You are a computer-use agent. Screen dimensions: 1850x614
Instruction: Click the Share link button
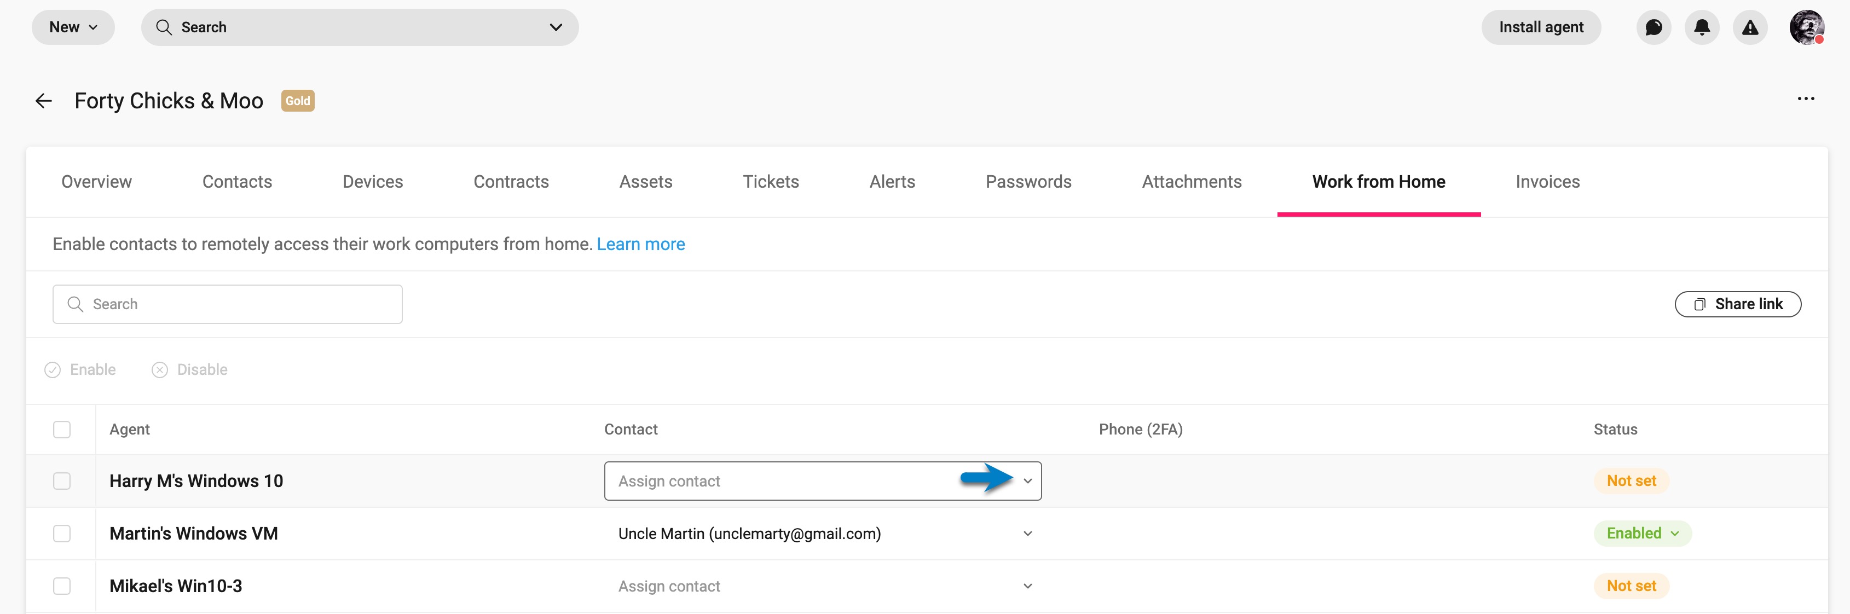(1737, 304)
